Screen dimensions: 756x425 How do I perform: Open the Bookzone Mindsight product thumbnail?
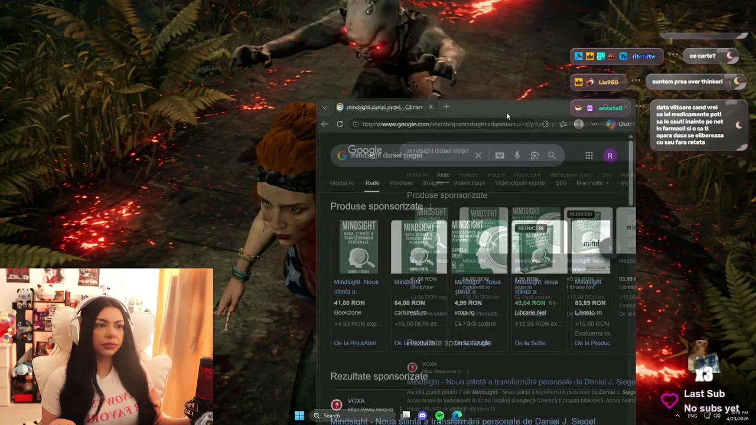359,246
